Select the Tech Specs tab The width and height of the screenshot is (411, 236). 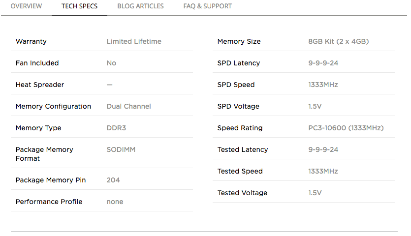[x=79, y=6]
